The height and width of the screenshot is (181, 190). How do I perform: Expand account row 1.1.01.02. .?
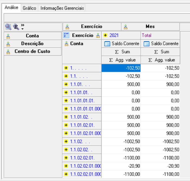click(x=66, y=117)
